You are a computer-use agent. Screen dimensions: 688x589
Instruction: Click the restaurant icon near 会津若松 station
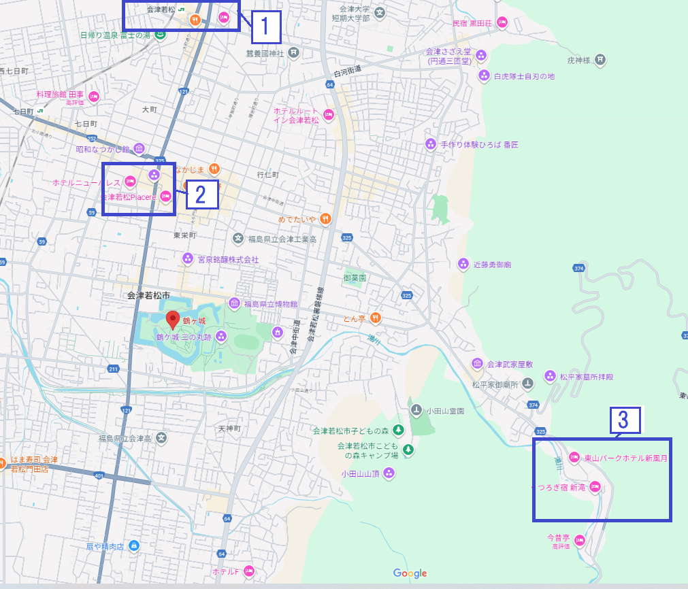pos(195,20)
